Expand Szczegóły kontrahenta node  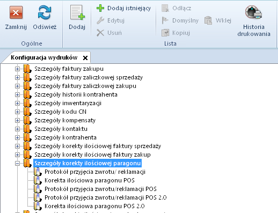click(x=17, y=137)
